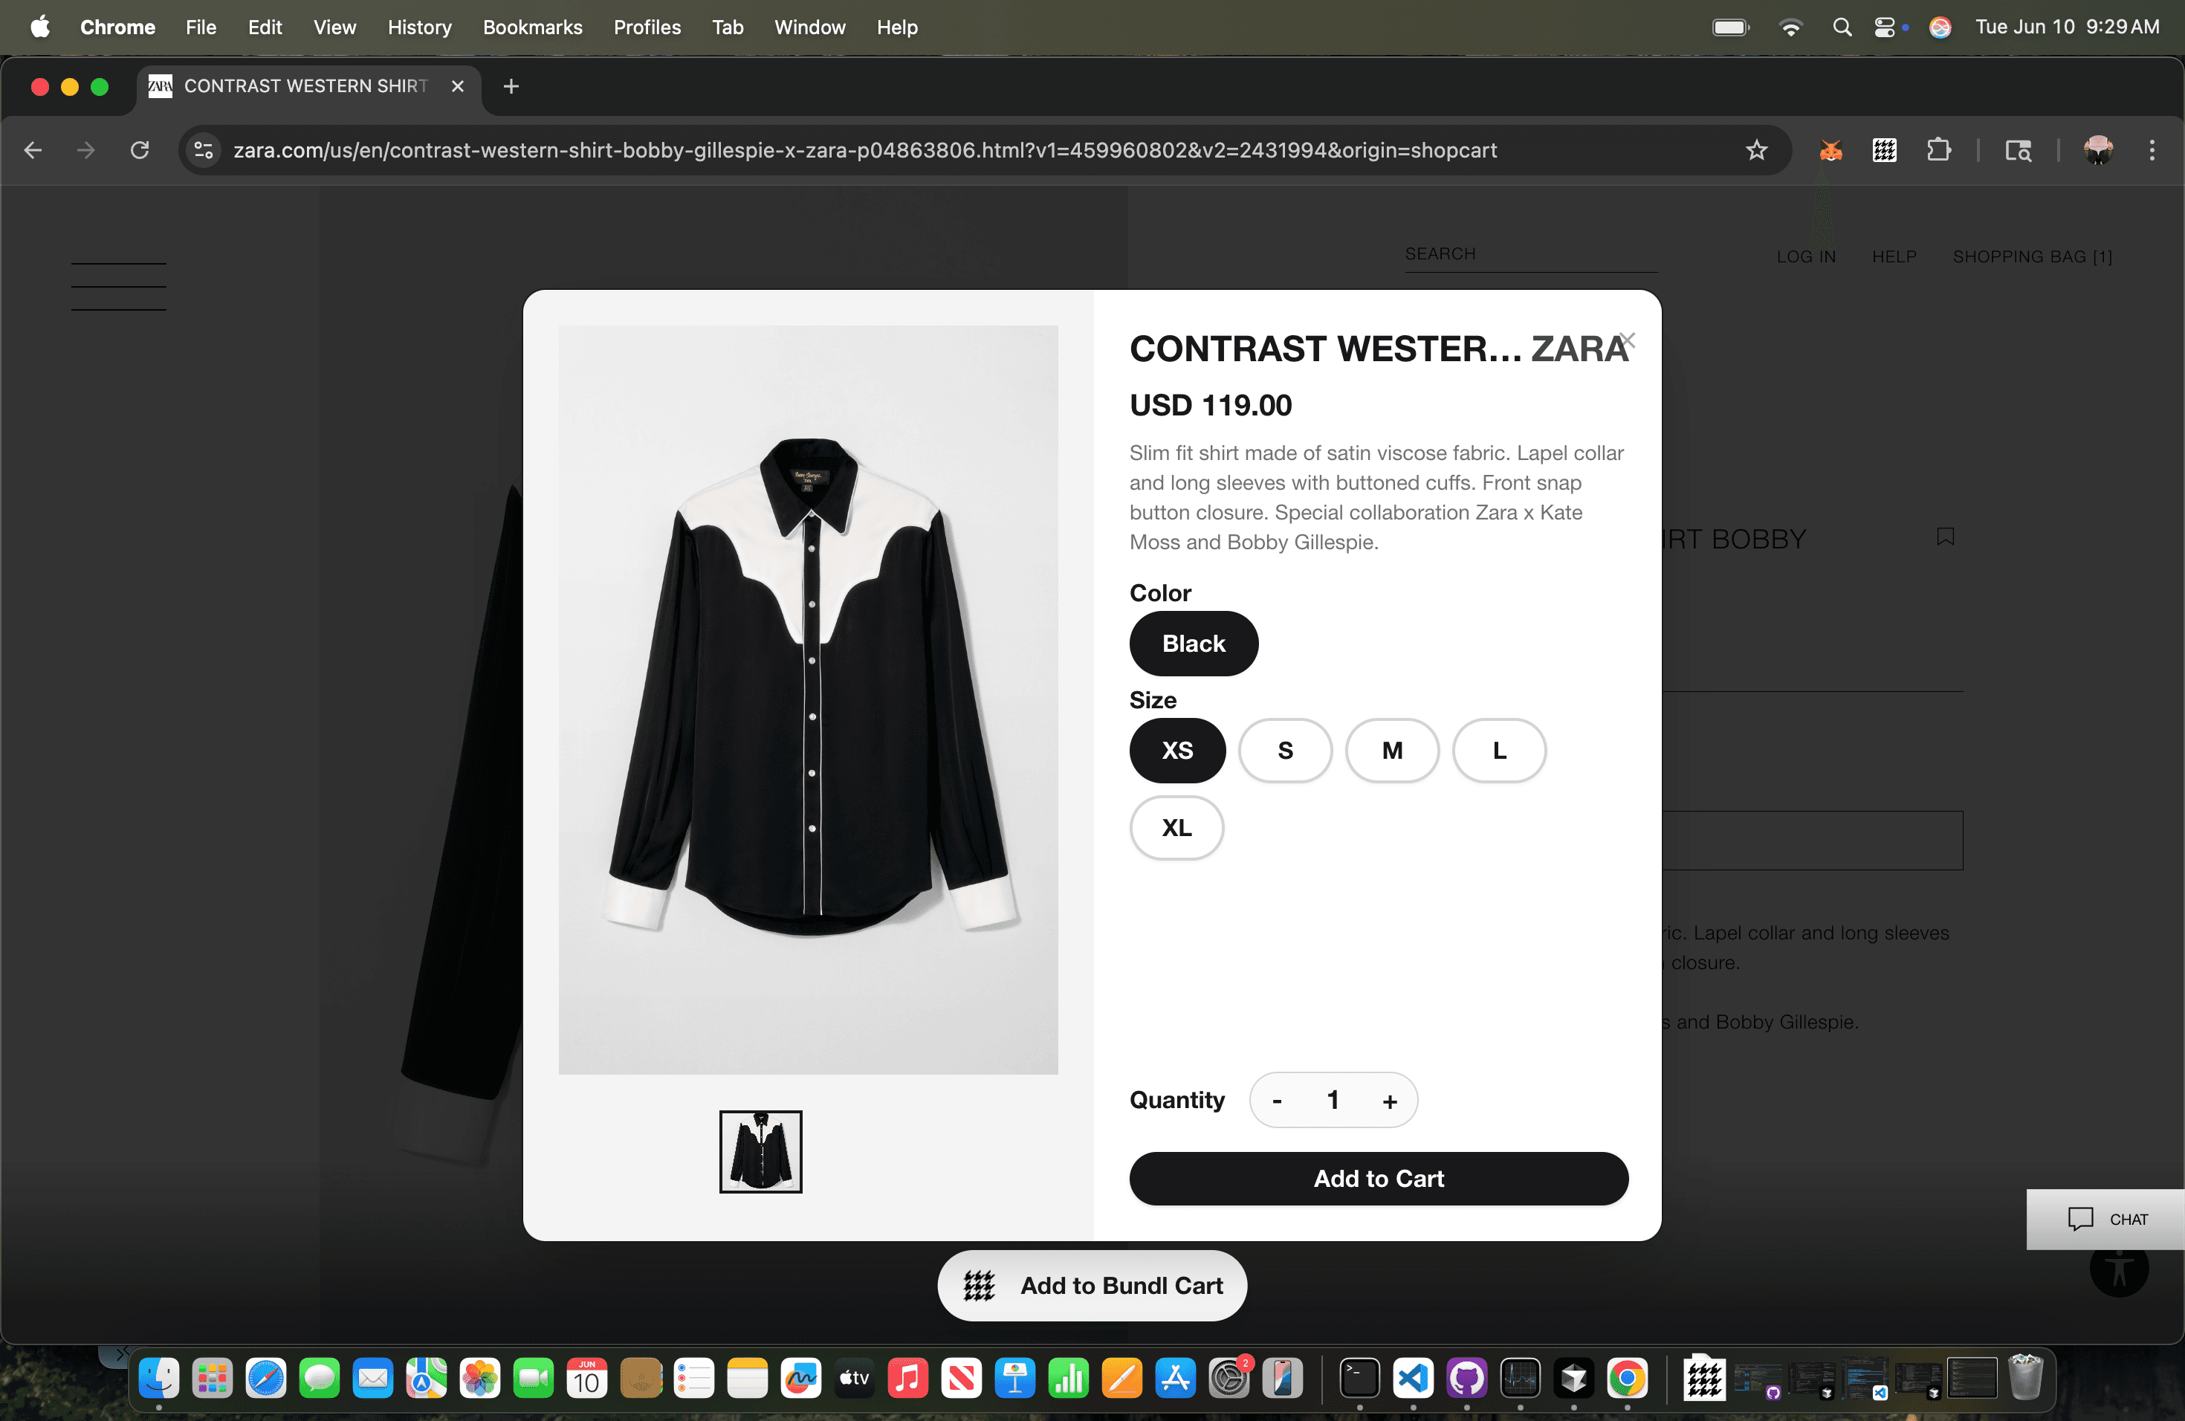Click the Add to Cart button
The width and height of the screenshot is (2185, 1421).
pyautogui.click(x=1378, y=1179)
